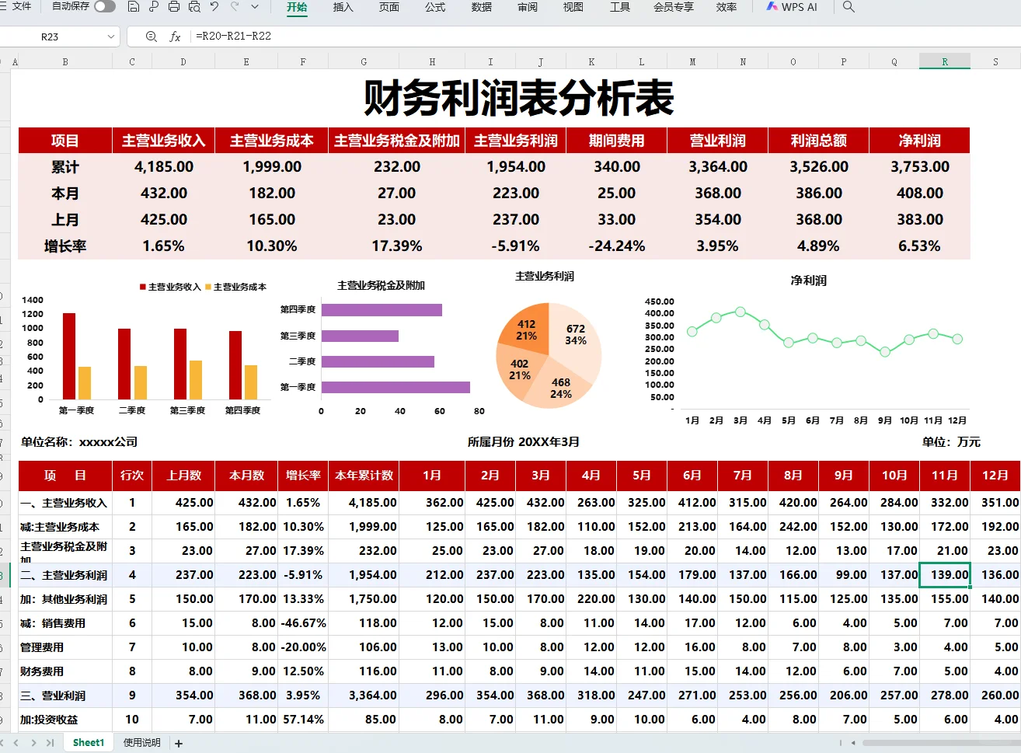Undo the last action
This screenshot has height=753, width=1021.
coord(214,6)
